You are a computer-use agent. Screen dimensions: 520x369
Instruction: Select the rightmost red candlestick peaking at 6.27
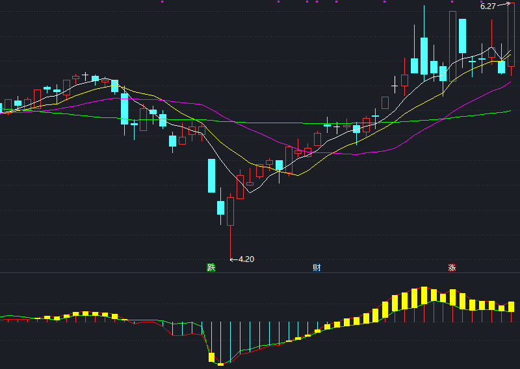[x=511, y=39]
